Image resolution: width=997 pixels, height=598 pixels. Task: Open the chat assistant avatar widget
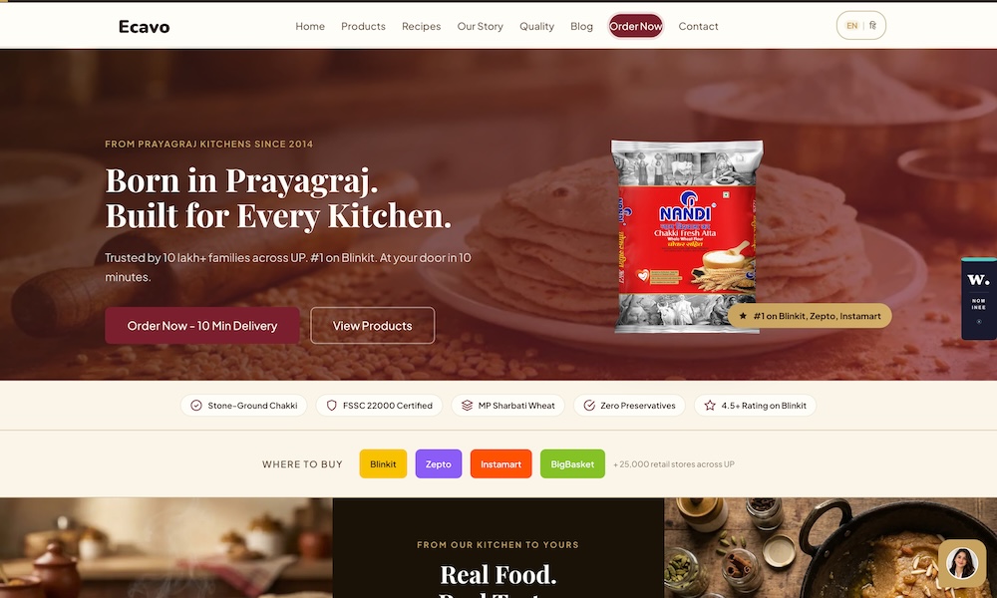962,563
